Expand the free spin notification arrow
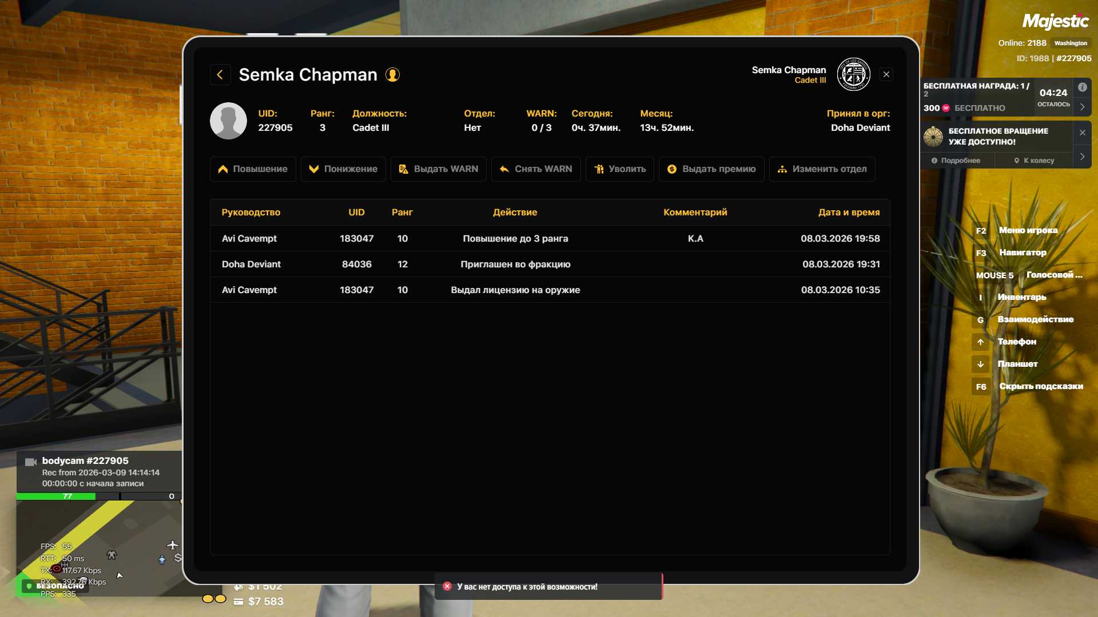 pos(1082,157)
